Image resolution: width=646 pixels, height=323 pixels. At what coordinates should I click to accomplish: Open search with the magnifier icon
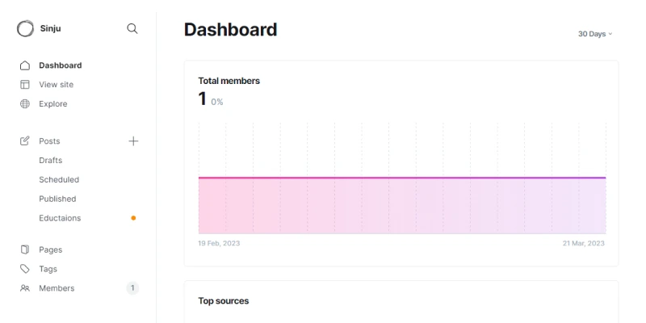click(132, 28)
